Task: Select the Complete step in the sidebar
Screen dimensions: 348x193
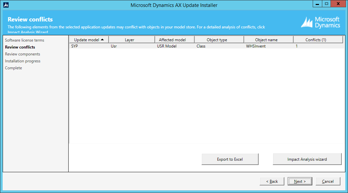Action: click(x=14, y=68)
